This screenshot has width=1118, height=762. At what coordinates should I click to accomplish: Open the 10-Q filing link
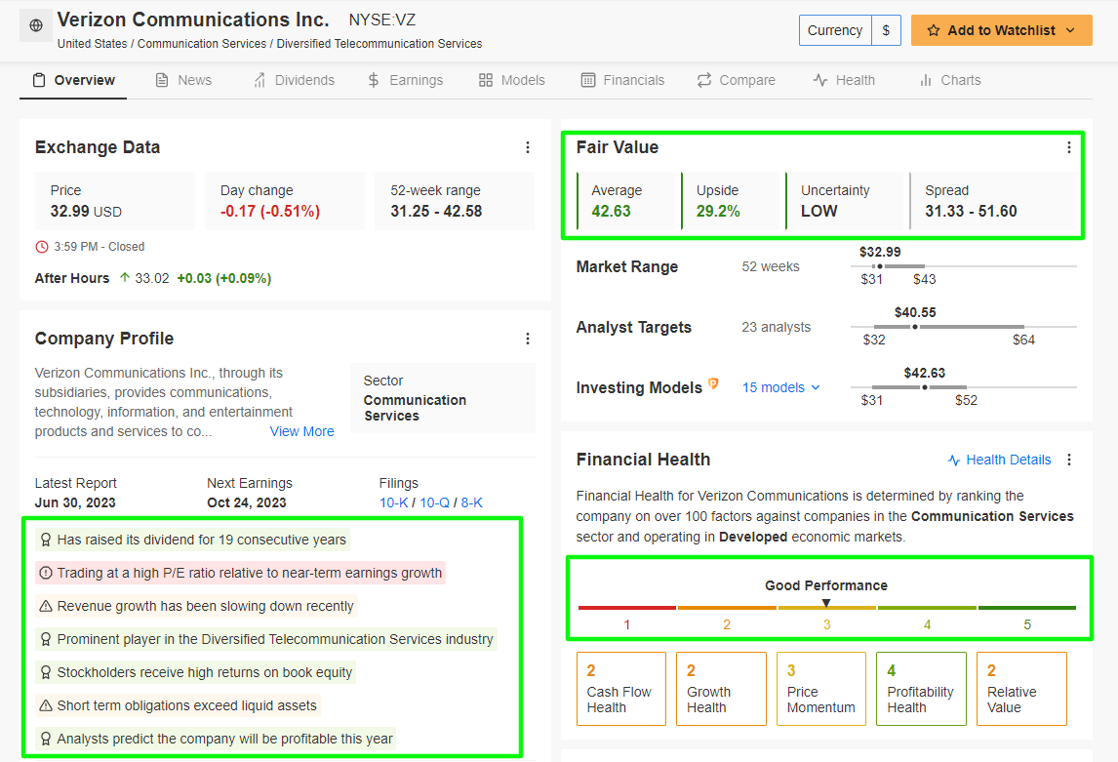pos(434,502)
